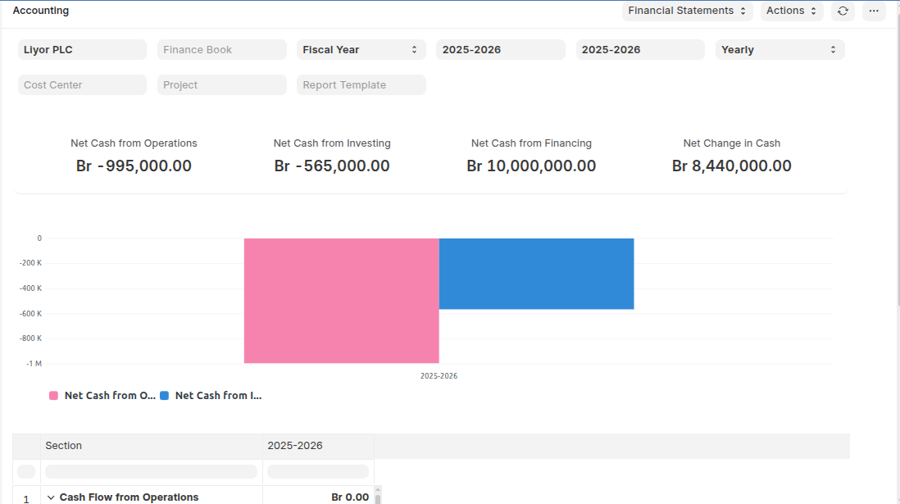This screenshot has width=900, height=504.
Task: Open the Actions menu
Action: 791,11
